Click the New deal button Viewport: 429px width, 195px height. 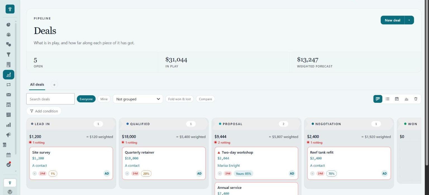392,20
